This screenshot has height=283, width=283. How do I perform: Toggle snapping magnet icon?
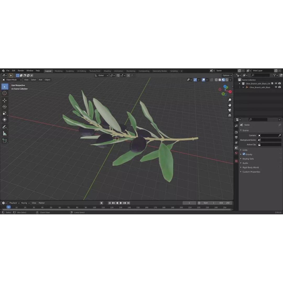coord(118,75)
